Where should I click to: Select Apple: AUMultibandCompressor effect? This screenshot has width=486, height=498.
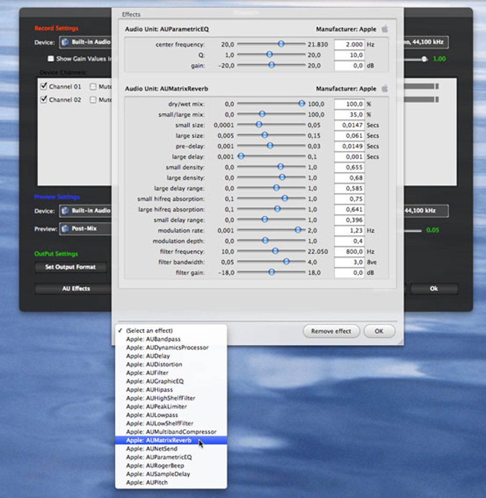[171, 432]
